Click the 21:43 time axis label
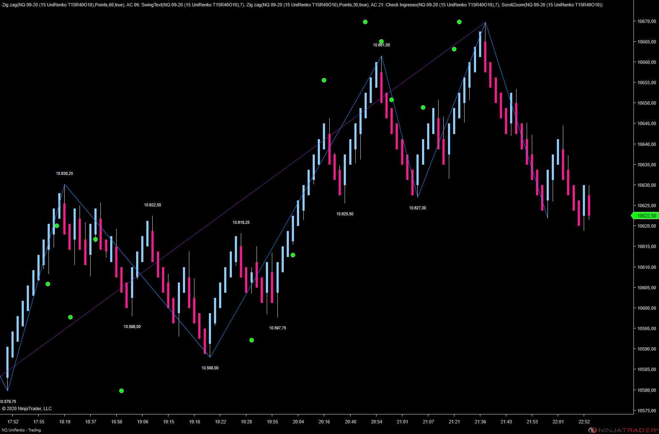 click(506, 422)
